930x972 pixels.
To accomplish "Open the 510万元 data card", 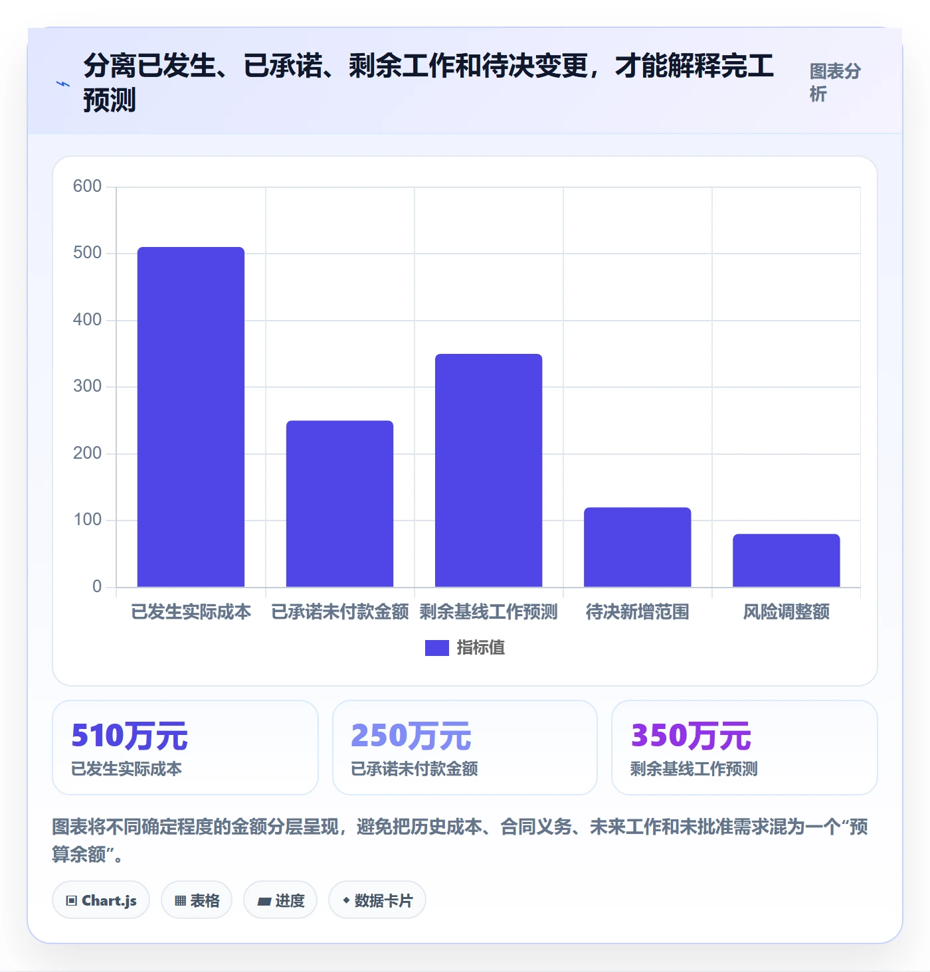I will (x=185, y=748).
